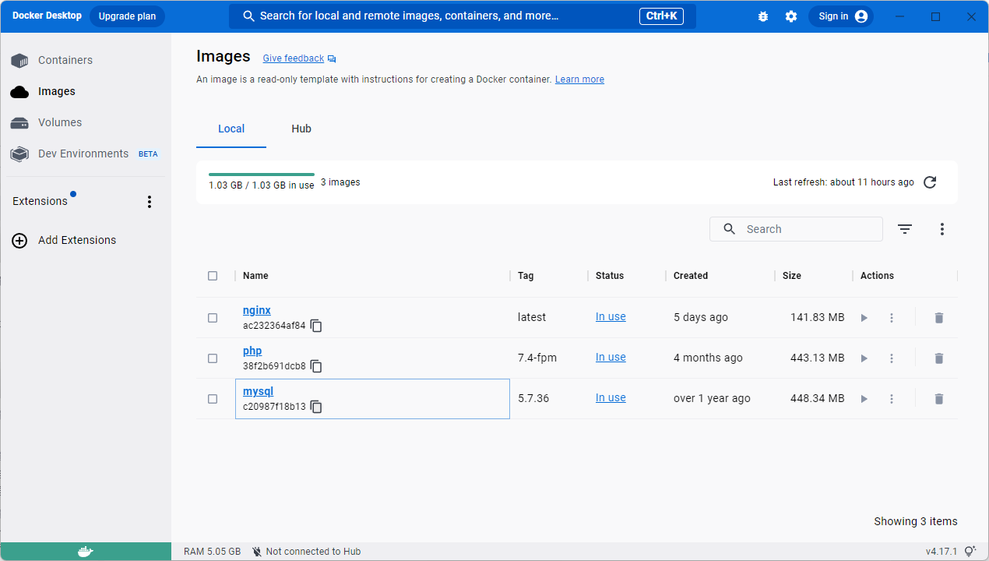Sort by the Name column header

click(255, 276)
